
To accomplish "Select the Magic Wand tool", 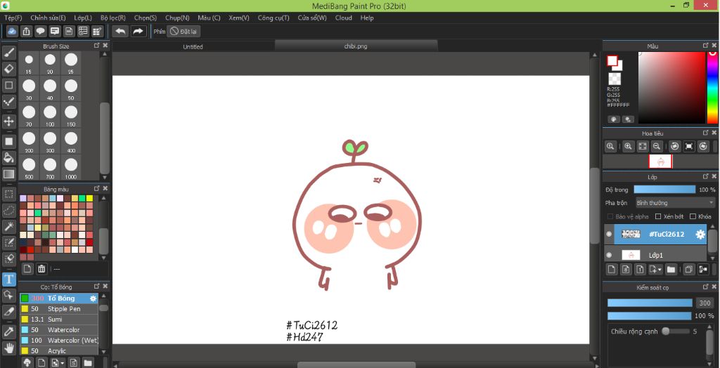I will click(8, 226).
